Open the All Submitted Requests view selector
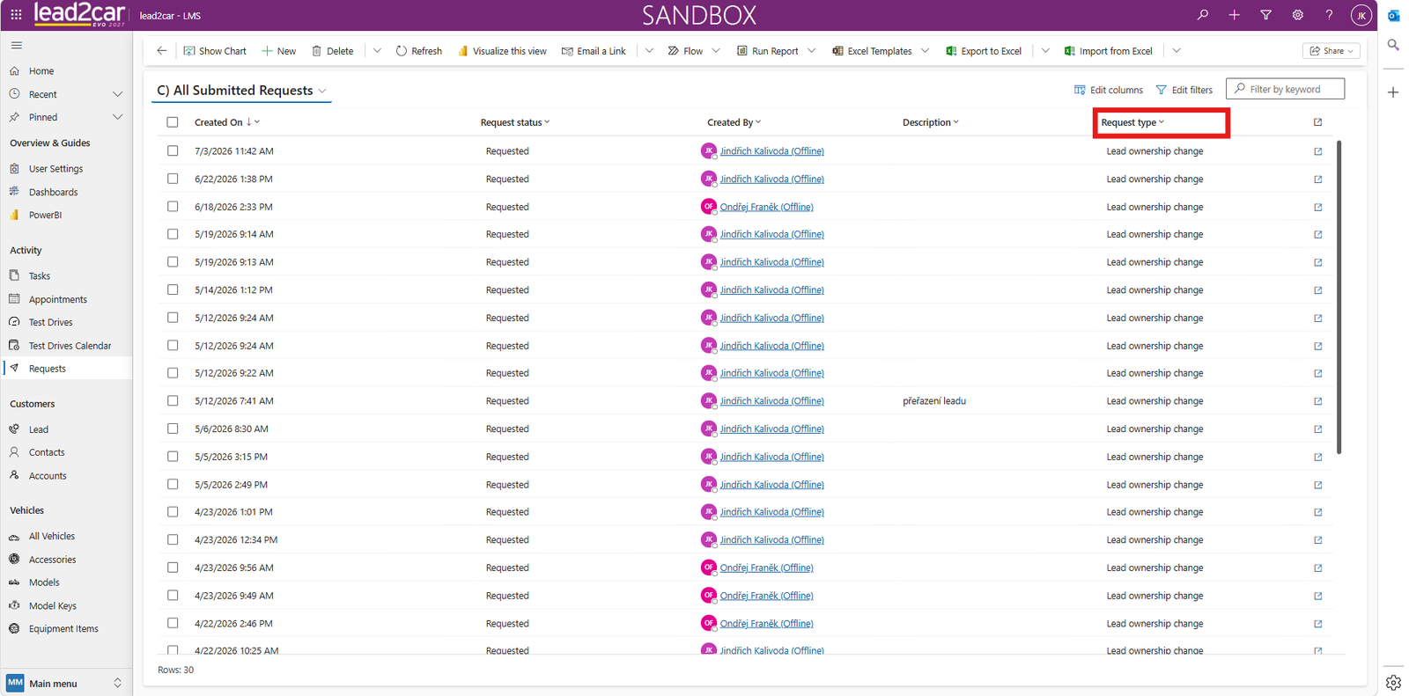 coord(242,91)
